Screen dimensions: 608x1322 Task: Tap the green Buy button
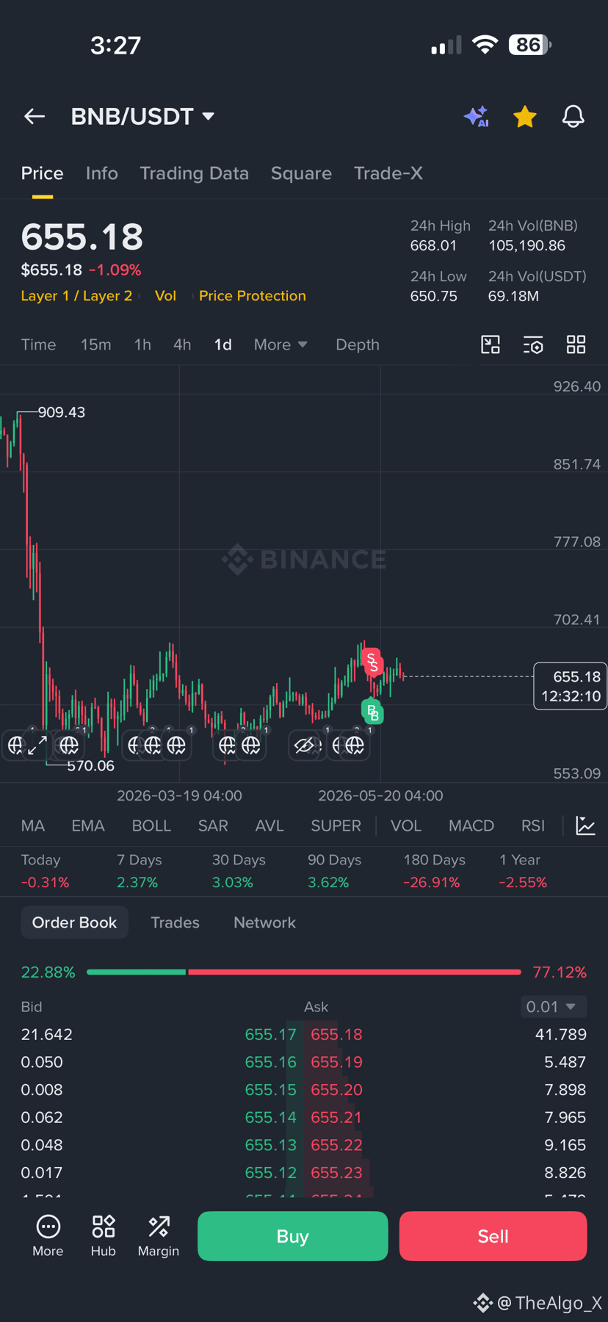(293, 1236)
